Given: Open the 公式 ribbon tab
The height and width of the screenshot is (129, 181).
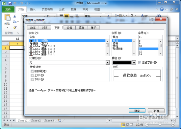Looking at the screenshot, I should [62, 9].
